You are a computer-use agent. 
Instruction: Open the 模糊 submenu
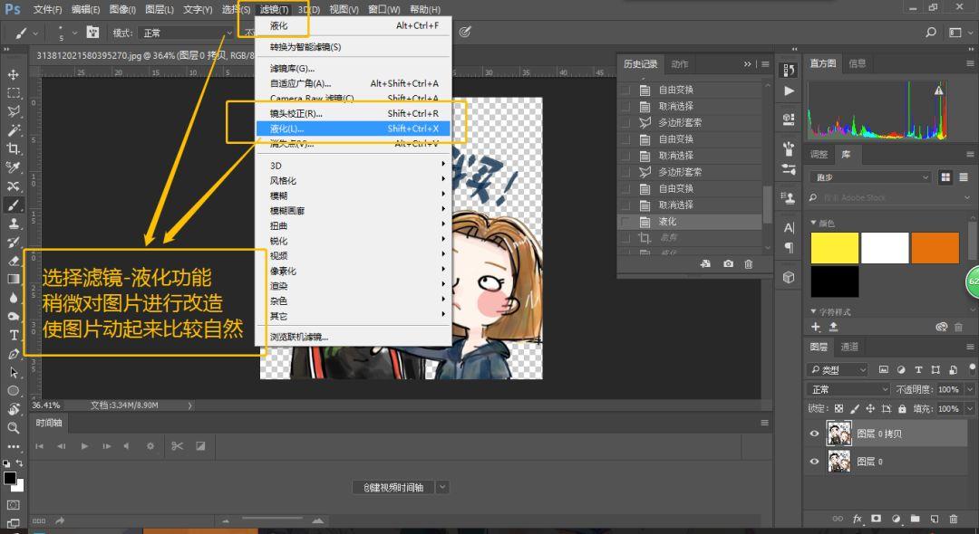coord(353,195)
